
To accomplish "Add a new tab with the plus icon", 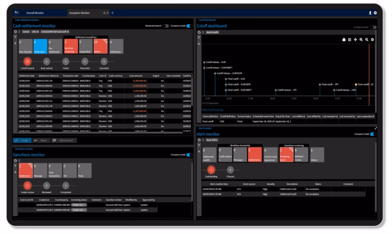I will click(112, 13).
